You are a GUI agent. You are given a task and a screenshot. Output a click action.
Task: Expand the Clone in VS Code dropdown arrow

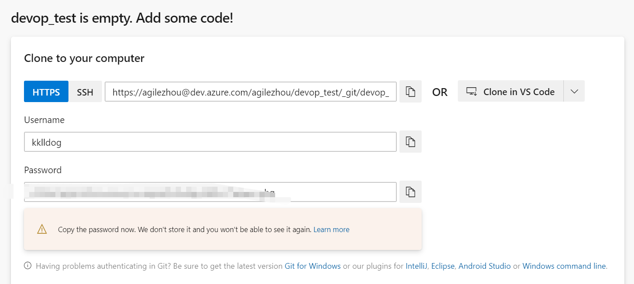pos(574,91)
